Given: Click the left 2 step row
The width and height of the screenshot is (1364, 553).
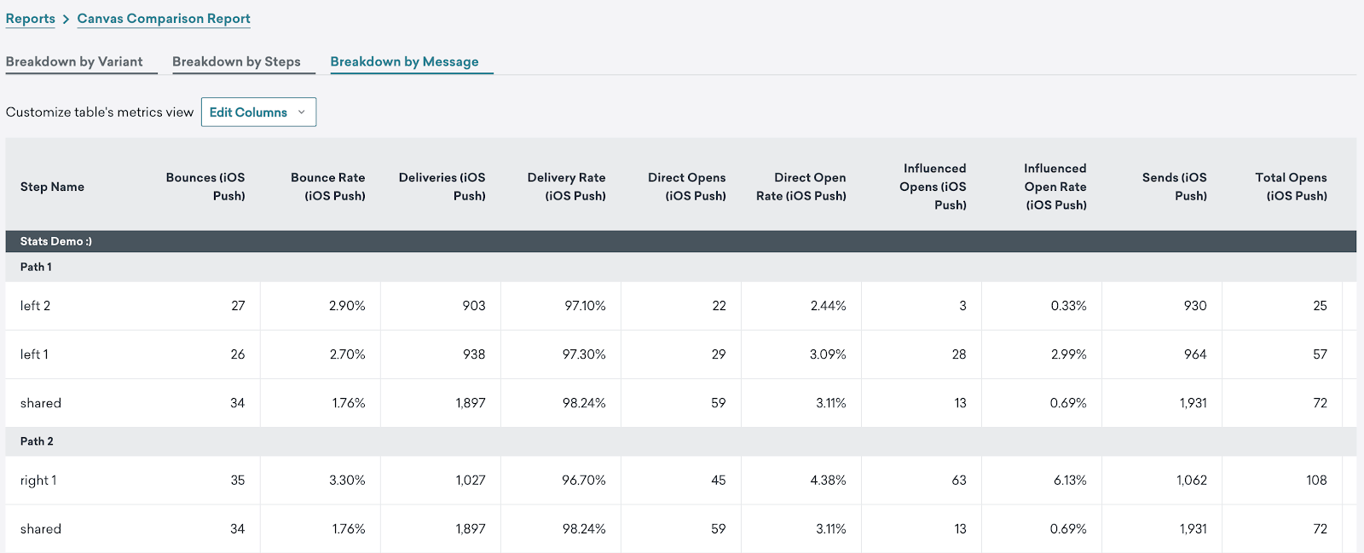Looking at the screenshot, I should click(680, 306).
